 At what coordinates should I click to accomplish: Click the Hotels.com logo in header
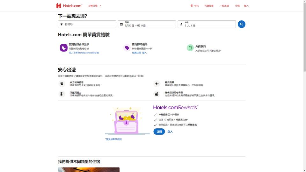(x=69, y=6)
